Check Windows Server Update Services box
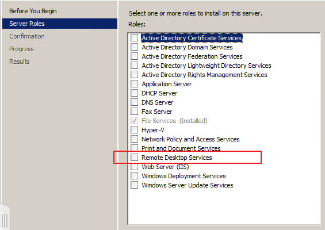This screenshot has height=230, width=325. [134, 185]
